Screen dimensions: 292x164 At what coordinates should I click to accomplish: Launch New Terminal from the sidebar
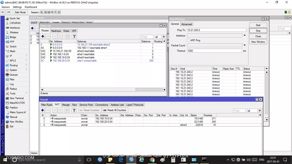[x=17, y=98]
